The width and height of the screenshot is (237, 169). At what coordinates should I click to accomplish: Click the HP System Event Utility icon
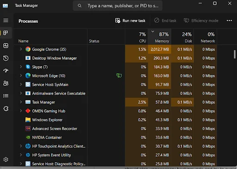coord(28,155)
